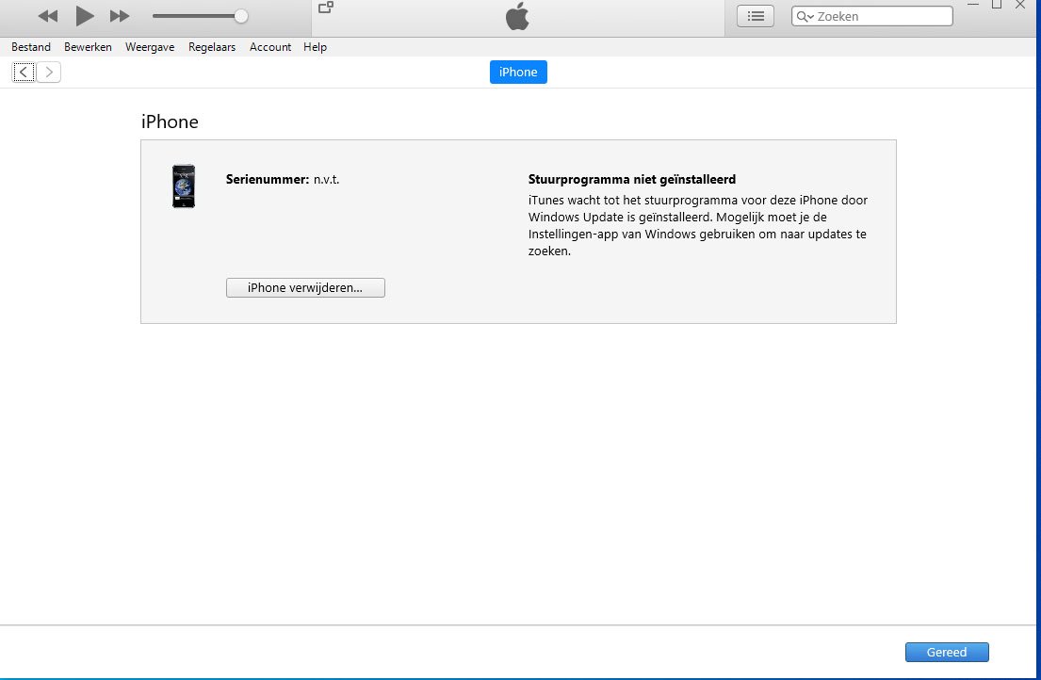Minimize the iTunes window
Screen dimensions: 1041x680
click(973, 5)
